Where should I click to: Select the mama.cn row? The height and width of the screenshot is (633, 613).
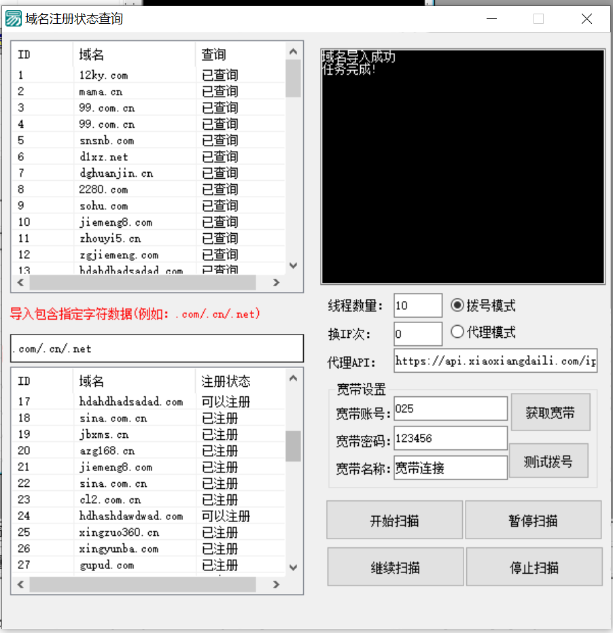(x=149, y=92)
